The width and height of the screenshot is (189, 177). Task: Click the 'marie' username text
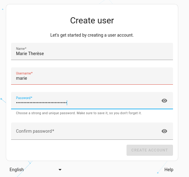pyautogui.click(x=22, y=78)
